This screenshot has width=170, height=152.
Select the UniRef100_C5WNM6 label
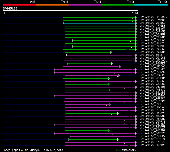152,38
